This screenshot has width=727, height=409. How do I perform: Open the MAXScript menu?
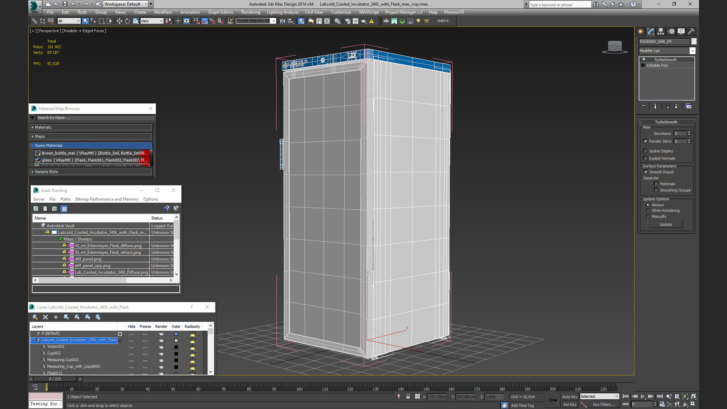pos(369,12)
